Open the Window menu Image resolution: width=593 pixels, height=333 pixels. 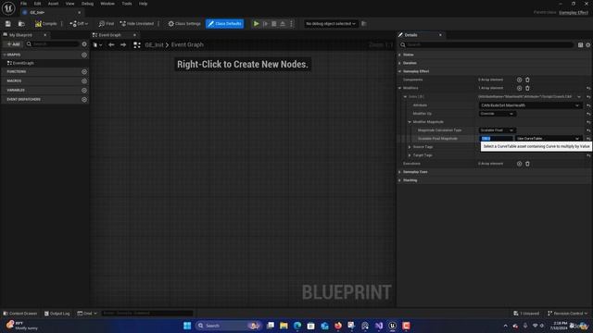click(x=107, y=4)
